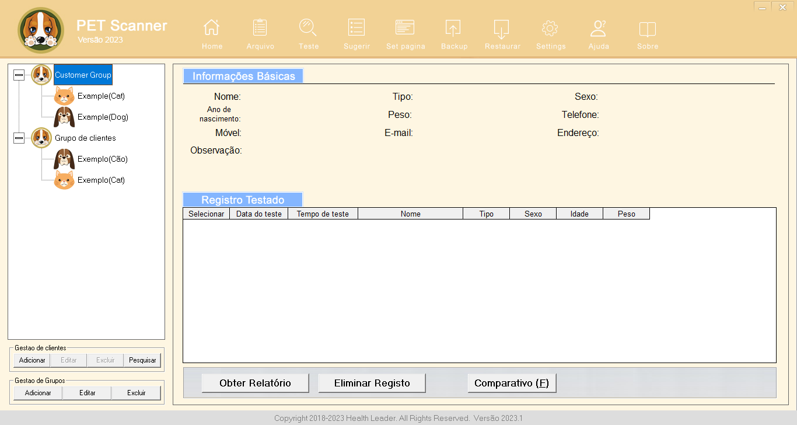Viewport: 797px width, 425px height.
Task: Click the Idade column header
Action: 579,214
